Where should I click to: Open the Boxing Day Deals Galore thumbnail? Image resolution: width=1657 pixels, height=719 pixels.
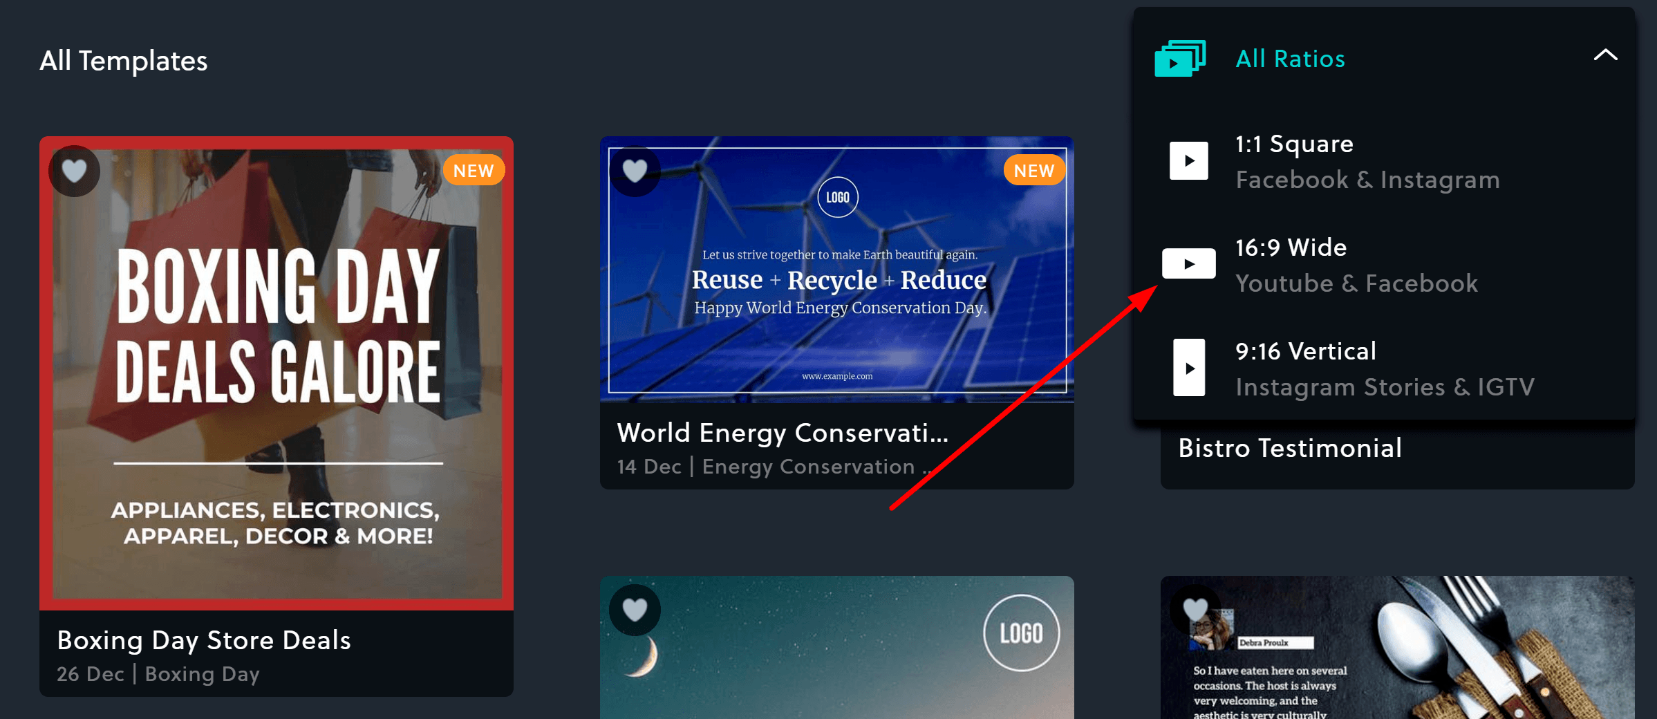coord(277,373)
